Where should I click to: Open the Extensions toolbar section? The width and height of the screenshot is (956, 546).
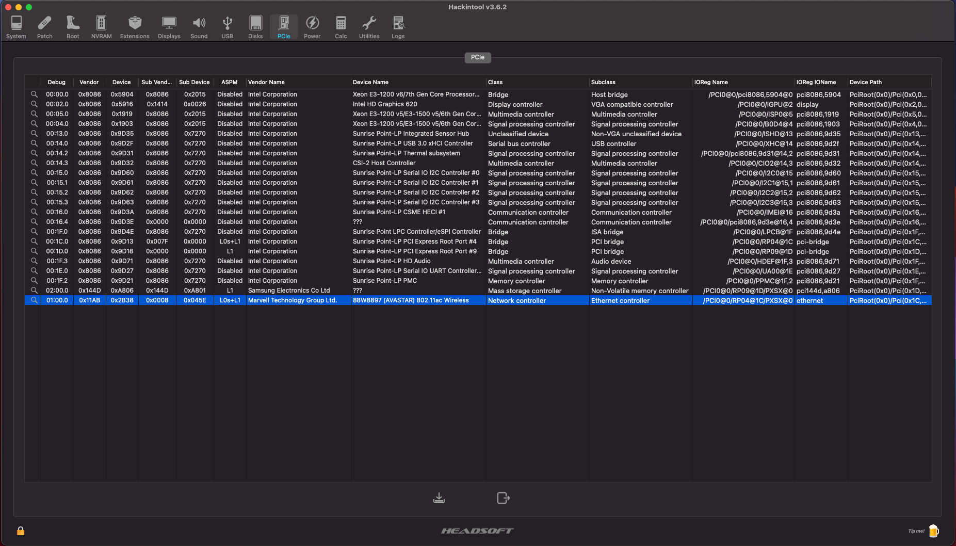[135, 27]
